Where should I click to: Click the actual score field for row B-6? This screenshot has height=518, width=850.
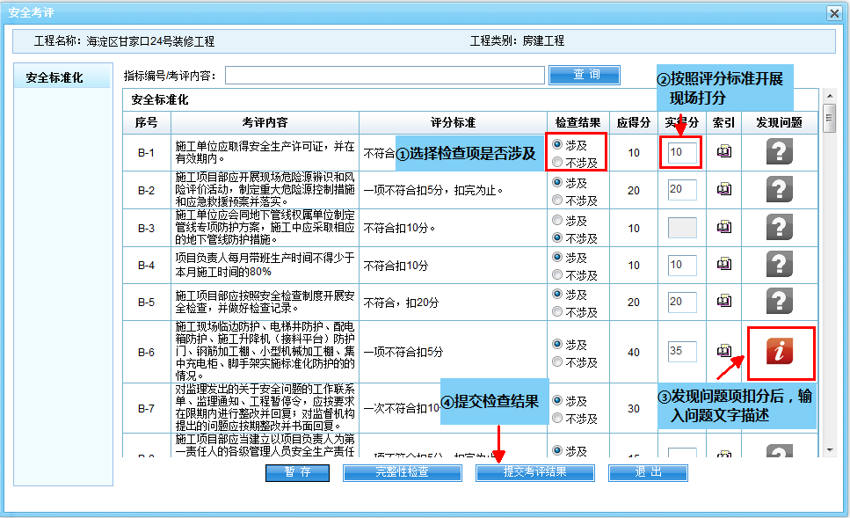682,352
